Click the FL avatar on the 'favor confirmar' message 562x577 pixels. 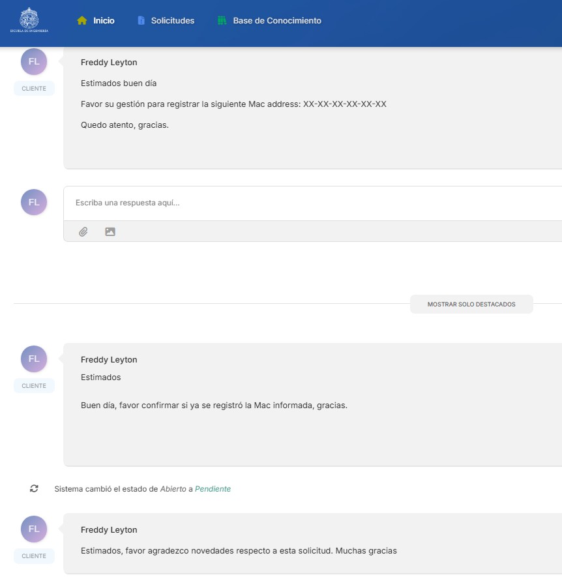[x=34, y=359]
